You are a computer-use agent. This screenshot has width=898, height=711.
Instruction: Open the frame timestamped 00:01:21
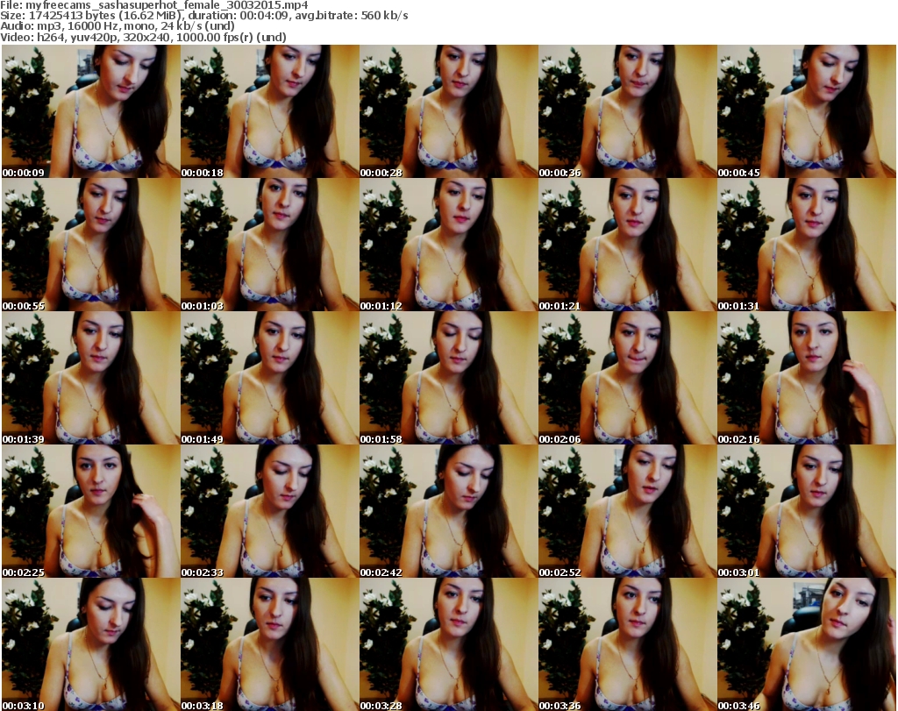point(628,245)
